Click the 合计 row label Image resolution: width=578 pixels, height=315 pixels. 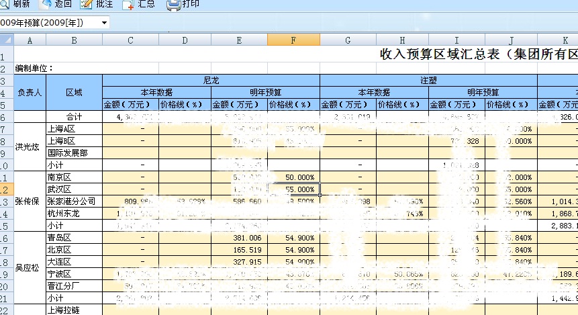click(x=74, y=117)
